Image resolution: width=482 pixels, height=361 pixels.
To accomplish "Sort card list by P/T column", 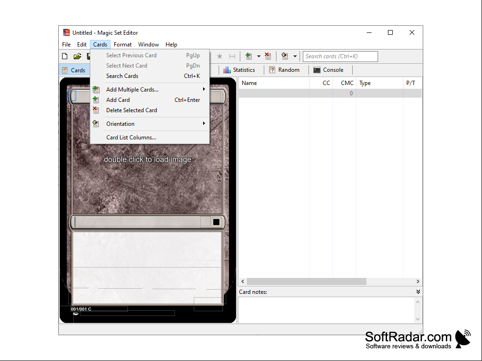I will point(412,83).
